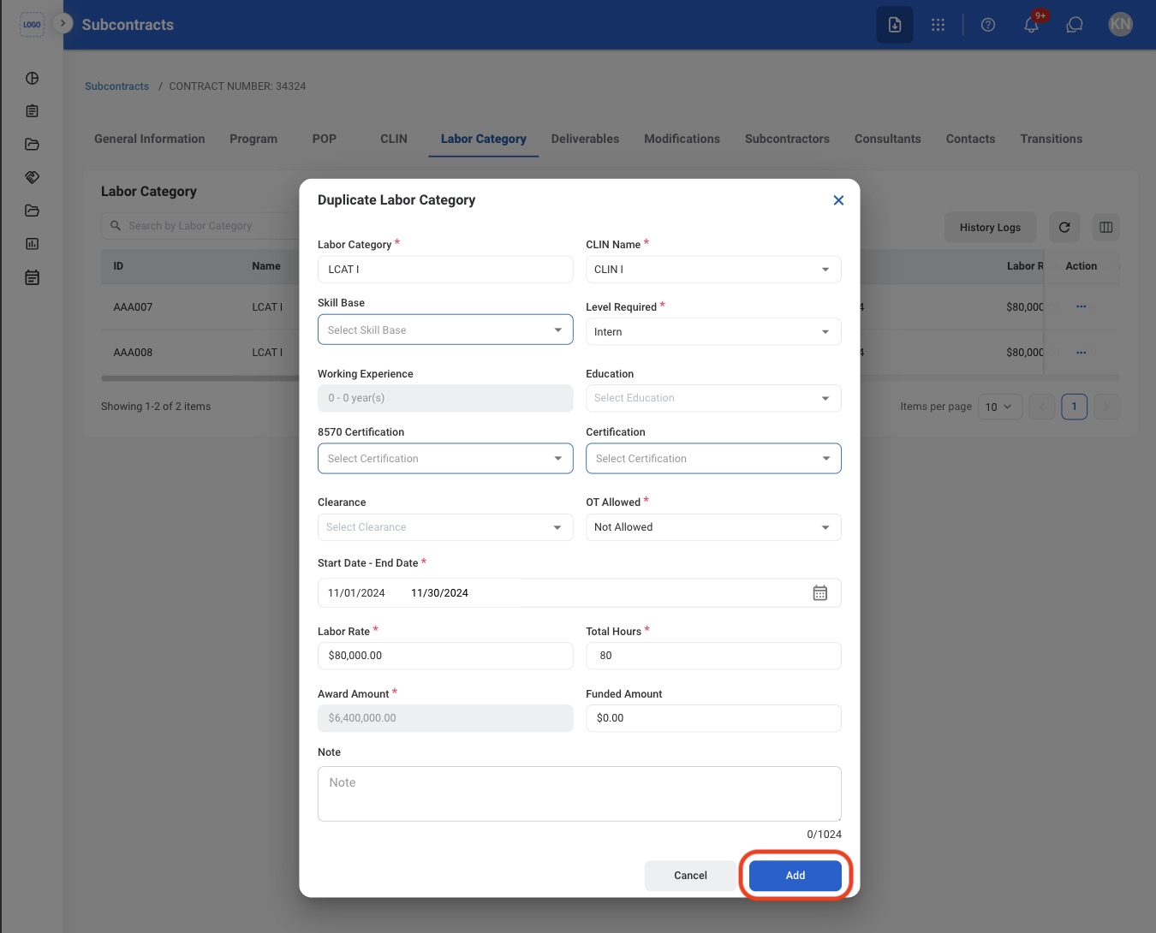Open the Clearance dropdown
Viewport: 1156px width, 933px height.
click(445, 527)
